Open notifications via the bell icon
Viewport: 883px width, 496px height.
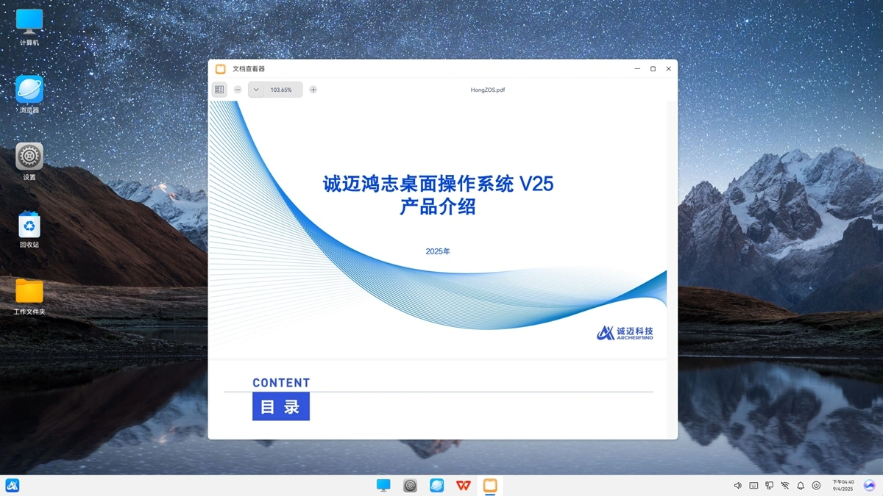pos(801,486)
